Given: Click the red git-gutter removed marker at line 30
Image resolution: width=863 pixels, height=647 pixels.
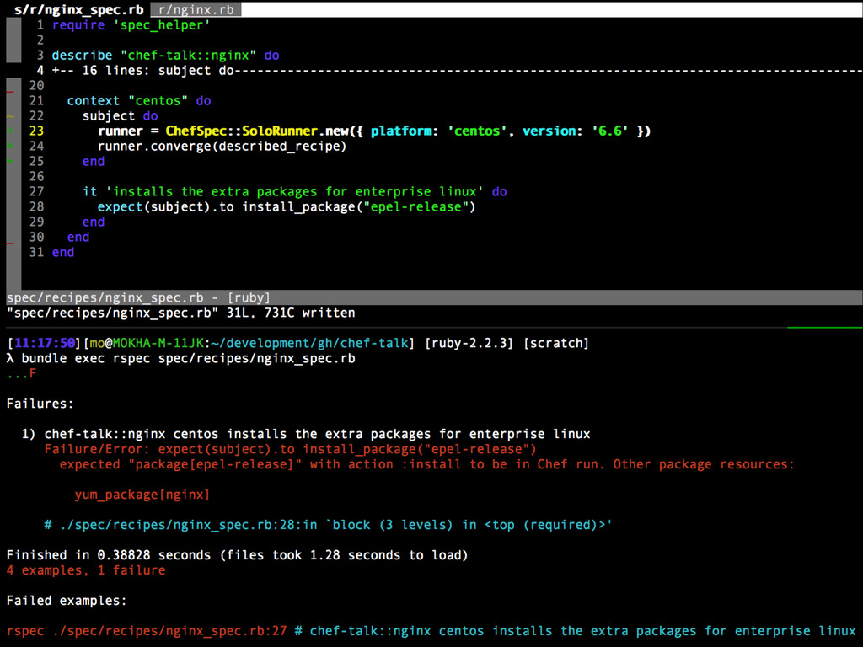Looking at the screenshot, I should point(10,243).
